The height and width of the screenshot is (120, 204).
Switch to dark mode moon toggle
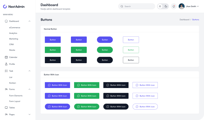point(166,6)
